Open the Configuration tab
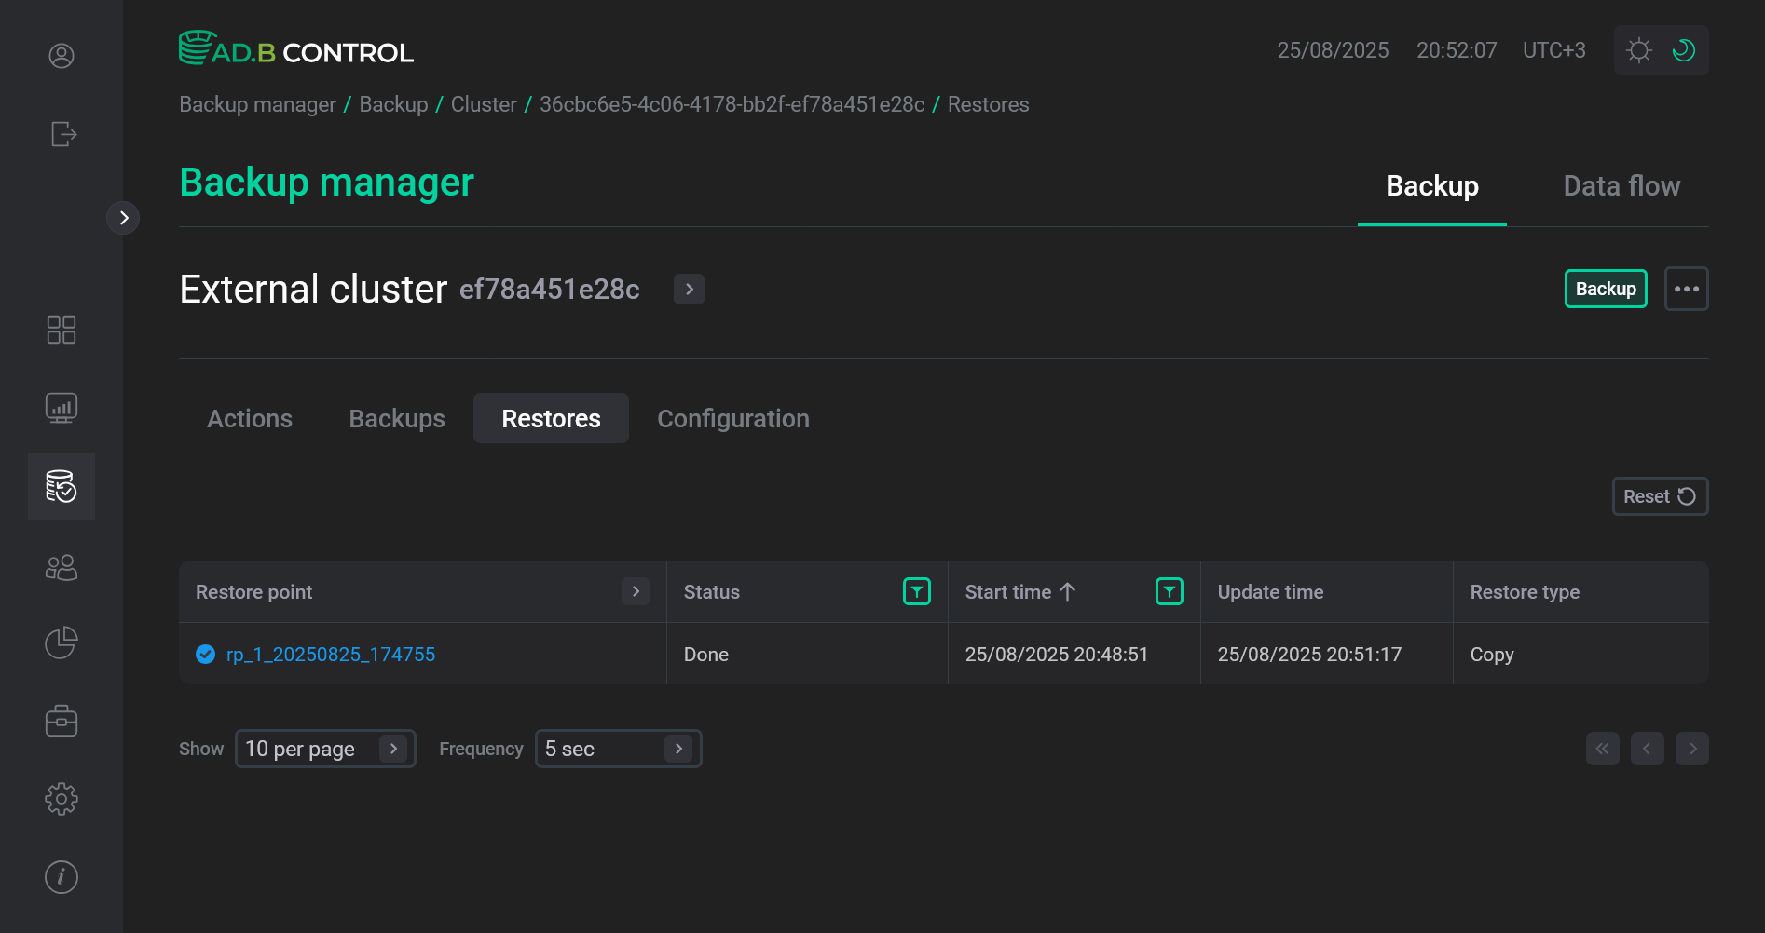Screen dimensions: 1765x933 pos(733,418)
